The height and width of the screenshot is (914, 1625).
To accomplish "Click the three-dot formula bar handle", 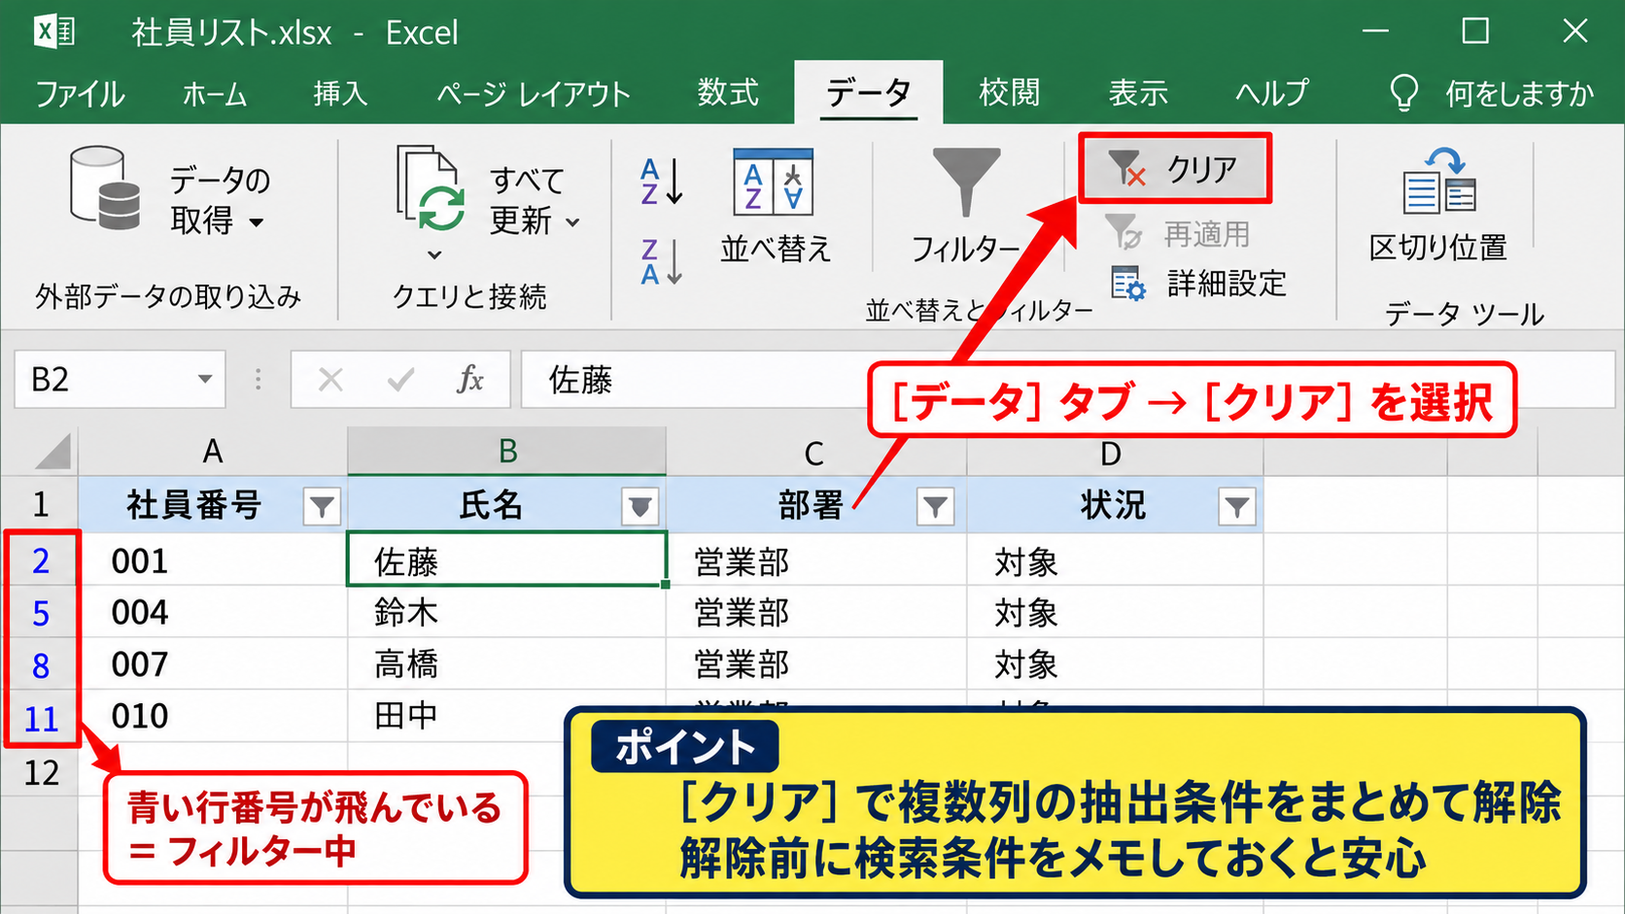I will click(x=258, y=379).
